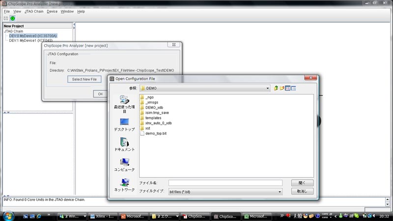Select the xlnx_auto_0_xdb folder
The width and height of the screenshot is (393, 221).
tap(156, 123)
